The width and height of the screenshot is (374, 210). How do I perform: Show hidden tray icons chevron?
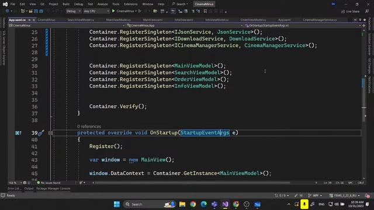click(289, 204)
